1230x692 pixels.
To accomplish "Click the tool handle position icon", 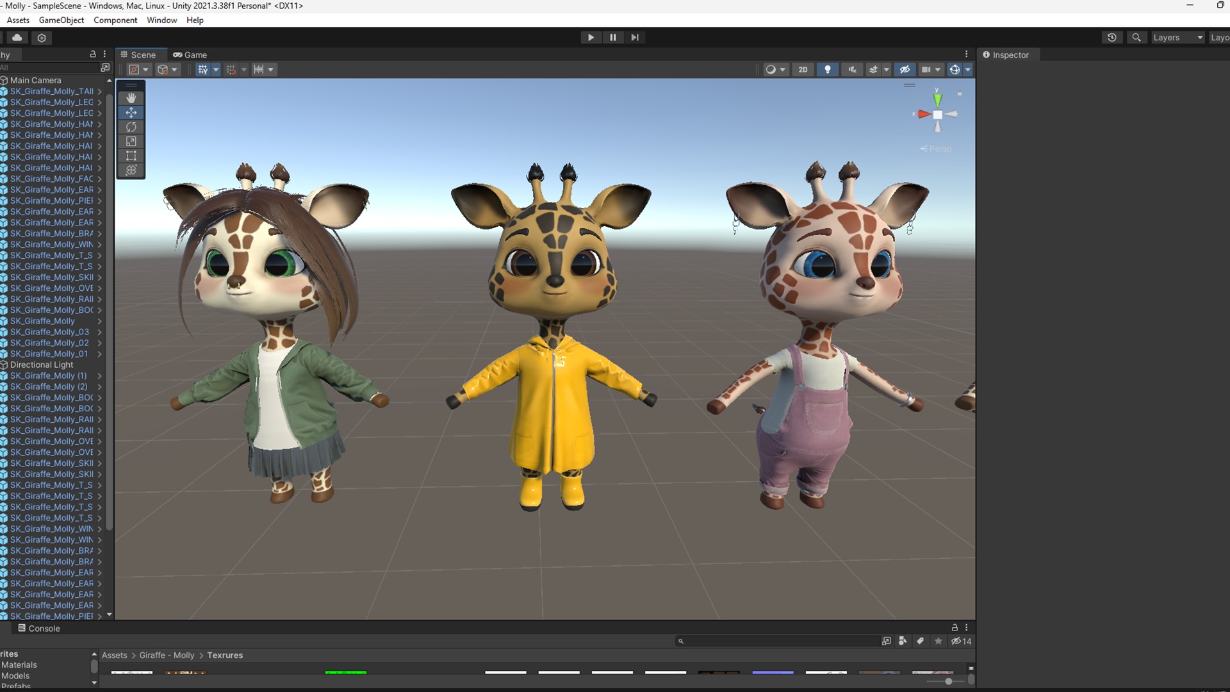I will (138, 69).
